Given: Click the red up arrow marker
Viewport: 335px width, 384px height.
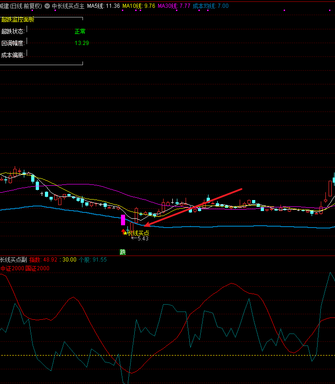Looking at the screenshot, I should click(122, 232).
